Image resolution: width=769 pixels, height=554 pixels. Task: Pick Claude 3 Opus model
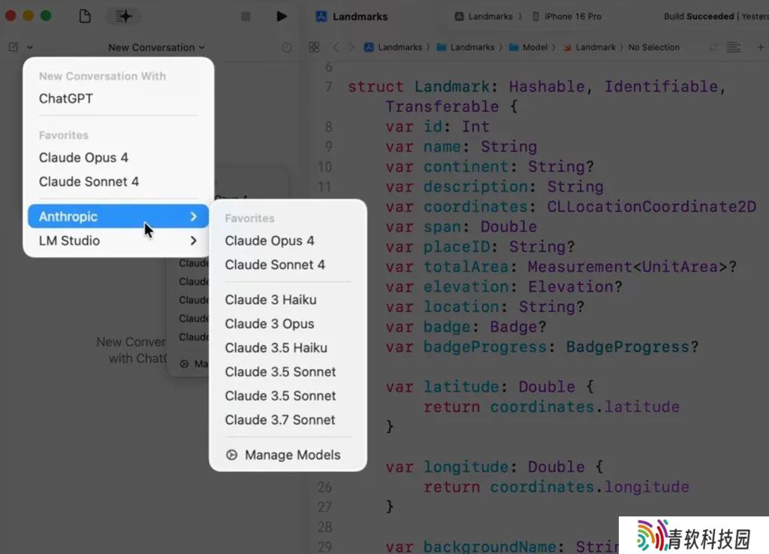(x=270, y=323)
